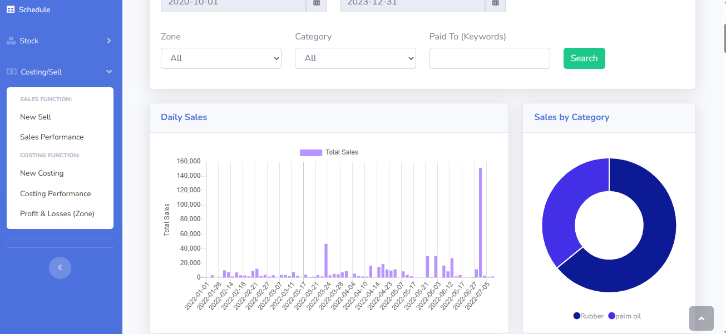
Task: Collapse the Costing/Sell menu chevron
Action: click(x=109, y=72)
